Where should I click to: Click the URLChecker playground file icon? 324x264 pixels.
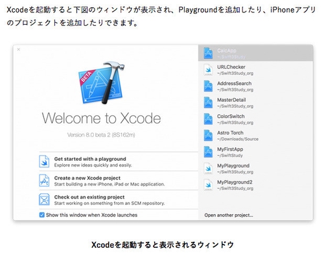[x=208, y=69]
